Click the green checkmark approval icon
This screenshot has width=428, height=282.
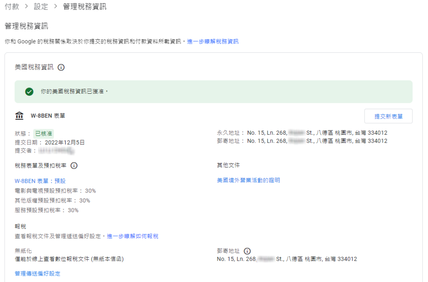[x=29, y=92]
